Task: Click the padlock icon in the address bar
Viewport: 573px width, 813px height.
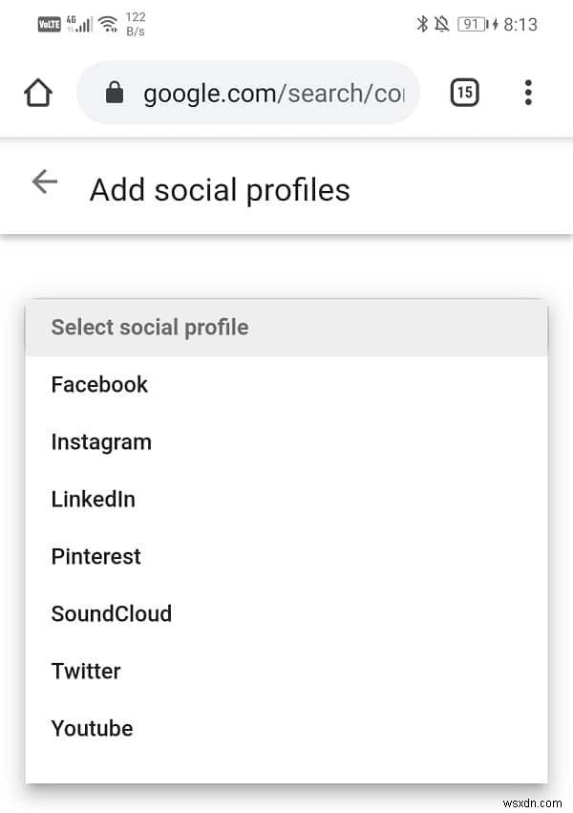Action: click(115, 92)
